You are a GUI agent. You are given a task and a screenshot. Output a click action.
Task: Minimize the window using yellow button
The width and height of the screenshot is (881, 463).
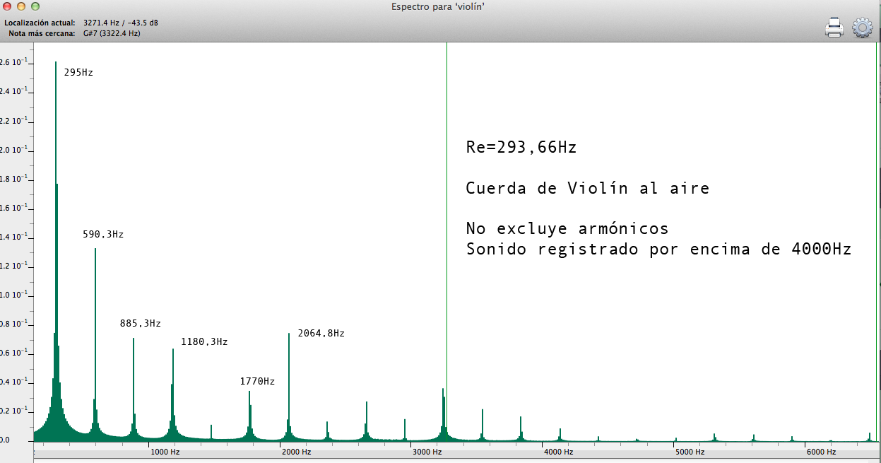point(21,6)
